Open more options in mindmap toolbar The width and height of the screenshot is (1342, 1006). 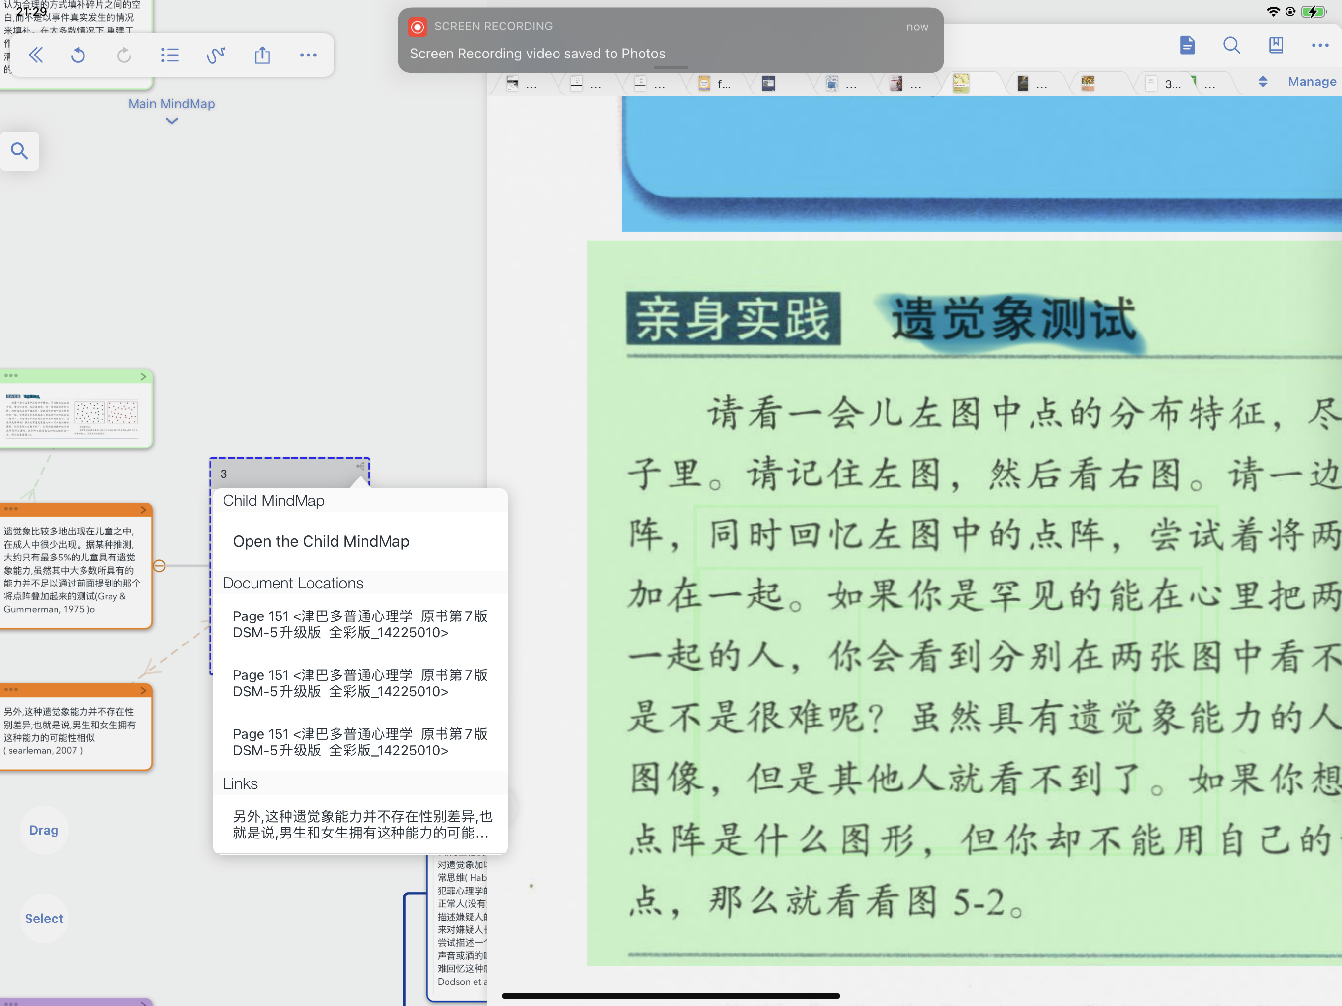pyautogui.click(x=308, y=55)
